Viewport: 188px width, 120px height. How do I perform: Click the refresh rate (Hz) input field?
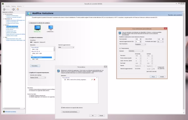pos(138,41)
